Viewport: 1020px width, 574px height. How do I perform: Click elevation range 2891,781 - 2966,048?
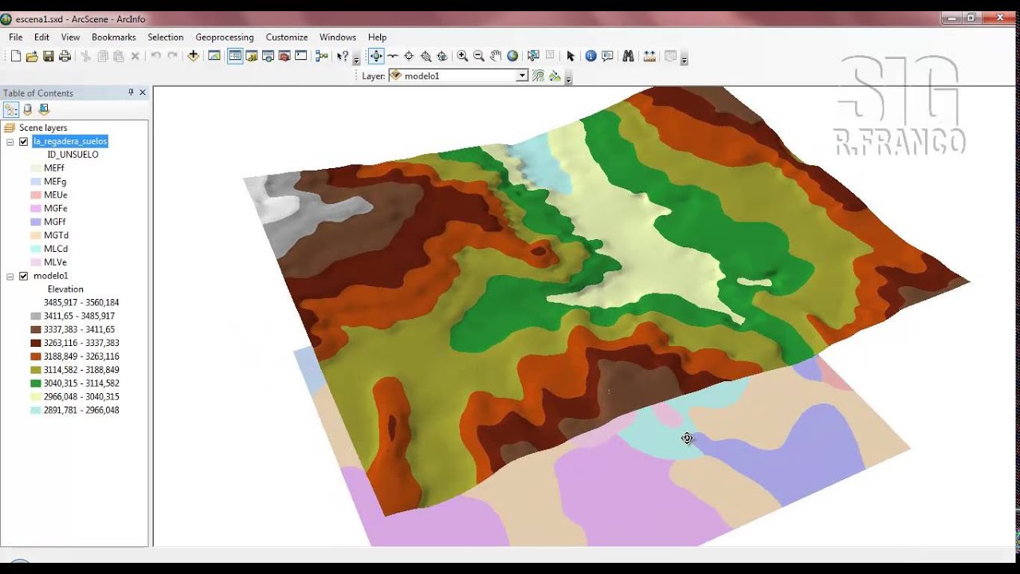click(x=81, y=411)
